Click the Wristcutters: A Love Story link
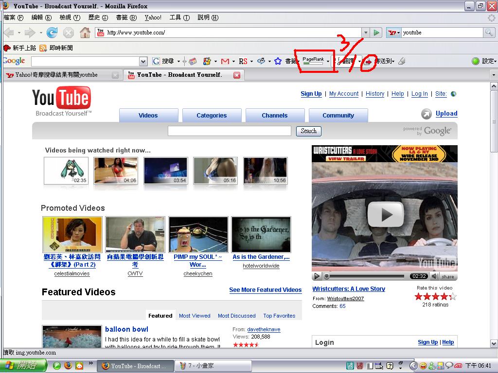The height and width of the screenshot is (373, 498). pyautogui.click(x=349, y=289)
